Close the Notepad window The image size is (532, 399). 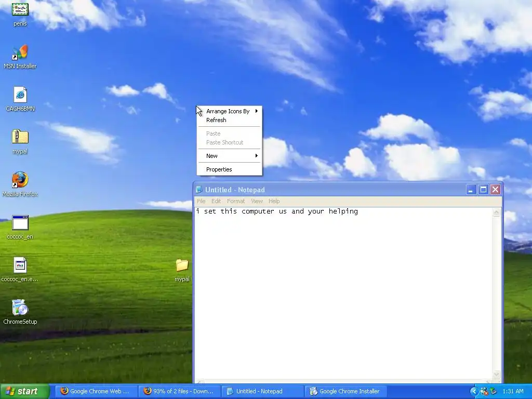click(x=495, y=190)
